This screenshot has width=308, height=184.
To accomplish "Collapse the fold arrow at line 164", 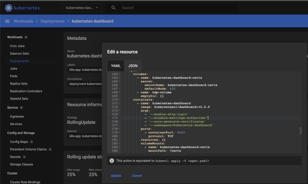I will (x=119, y=78).
